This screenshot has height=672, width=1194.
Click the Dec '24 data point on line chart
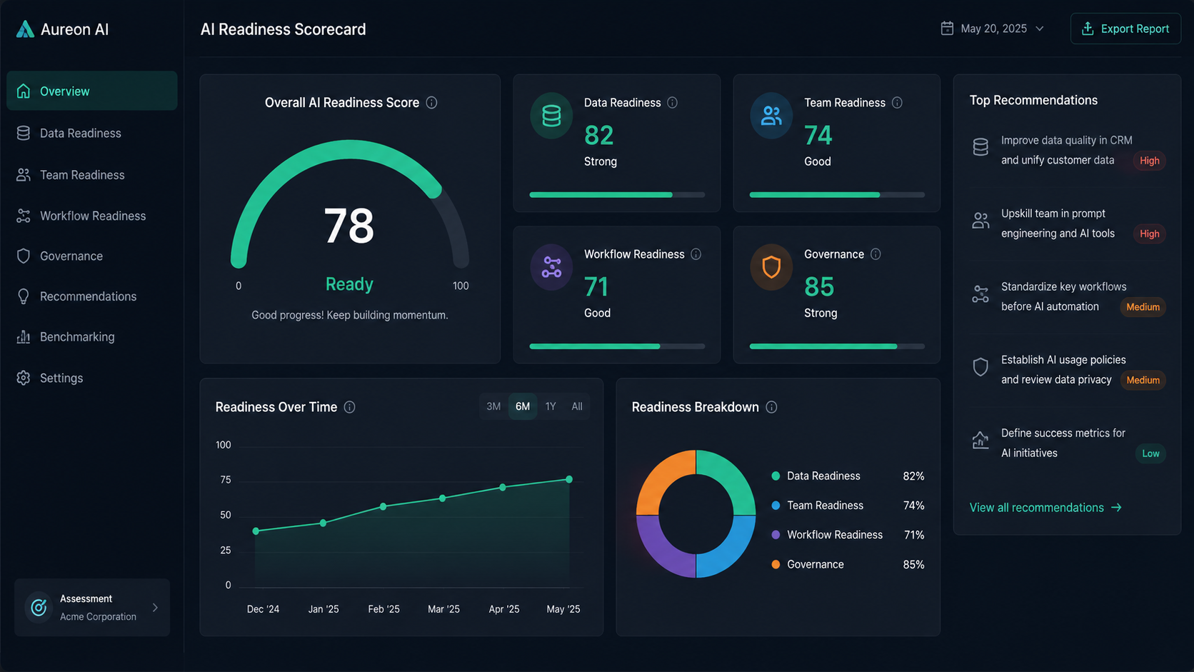pyautogui.click(x=256, y=531)
